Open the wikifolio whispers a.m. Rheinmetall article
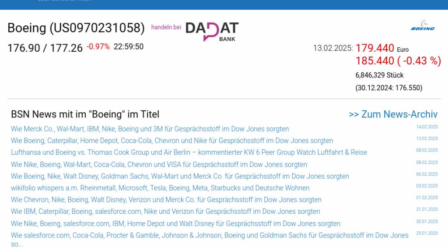The image size is (448, 248). tap(160, 188)
